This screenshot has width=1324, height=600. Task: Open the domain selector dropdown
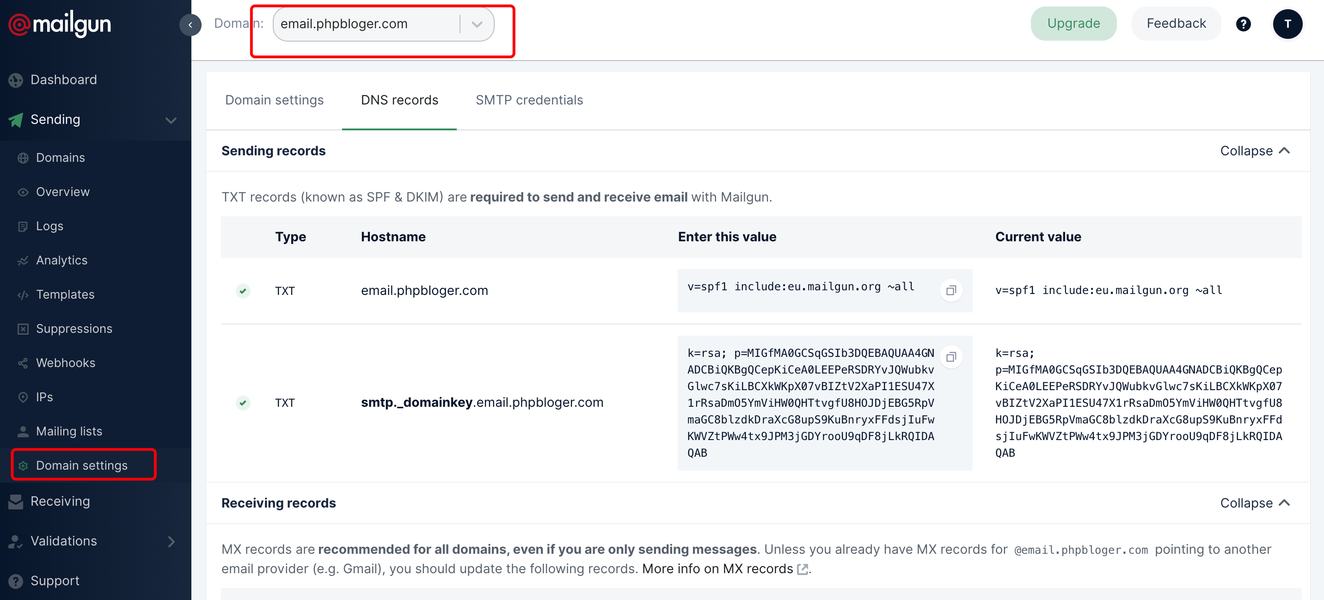click(x=477, y=24)
